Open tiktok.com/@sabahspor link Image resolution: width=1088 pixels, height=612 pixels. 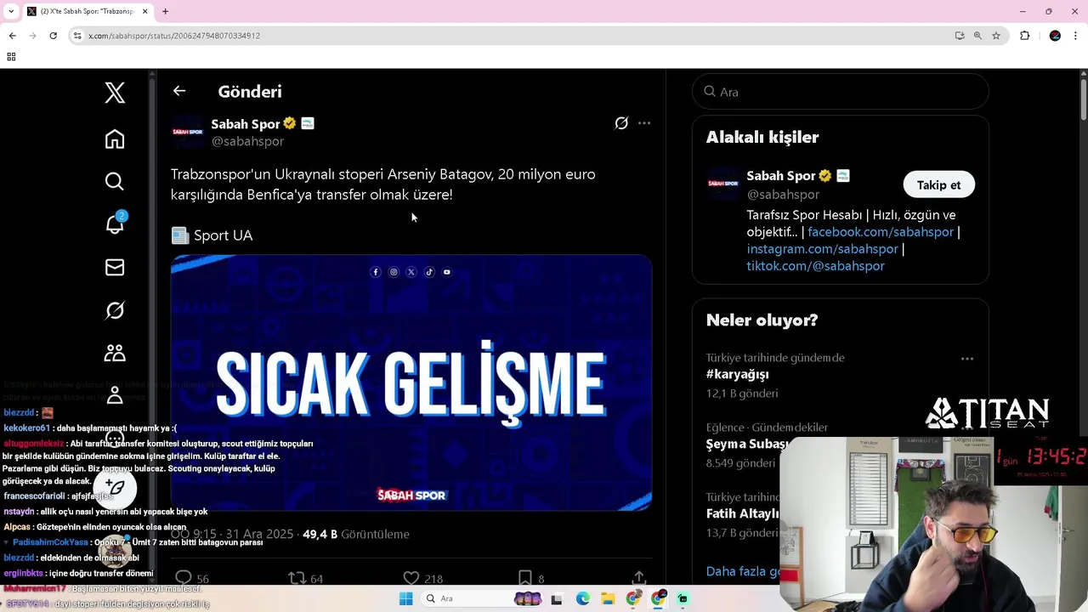click(x=815, y=266)
